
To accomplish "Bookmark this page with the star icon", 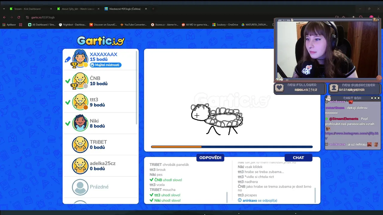I will (344, 17).
